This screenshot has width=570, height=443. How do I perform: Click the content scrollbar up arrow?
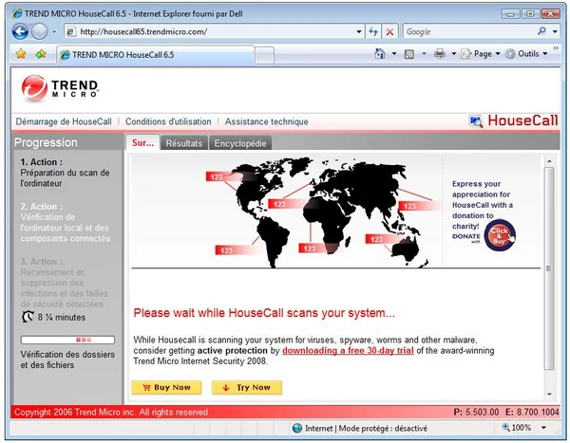pos(549,161)
